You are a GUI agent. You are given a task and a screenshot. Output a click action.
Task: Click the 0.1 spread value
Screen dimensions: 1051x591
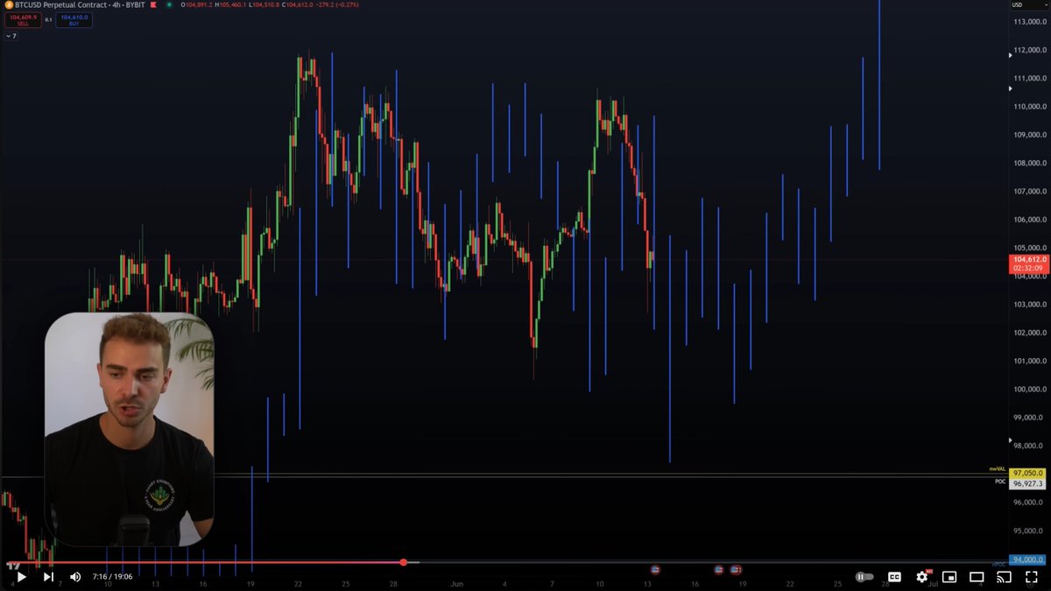[x=48, y=18]
